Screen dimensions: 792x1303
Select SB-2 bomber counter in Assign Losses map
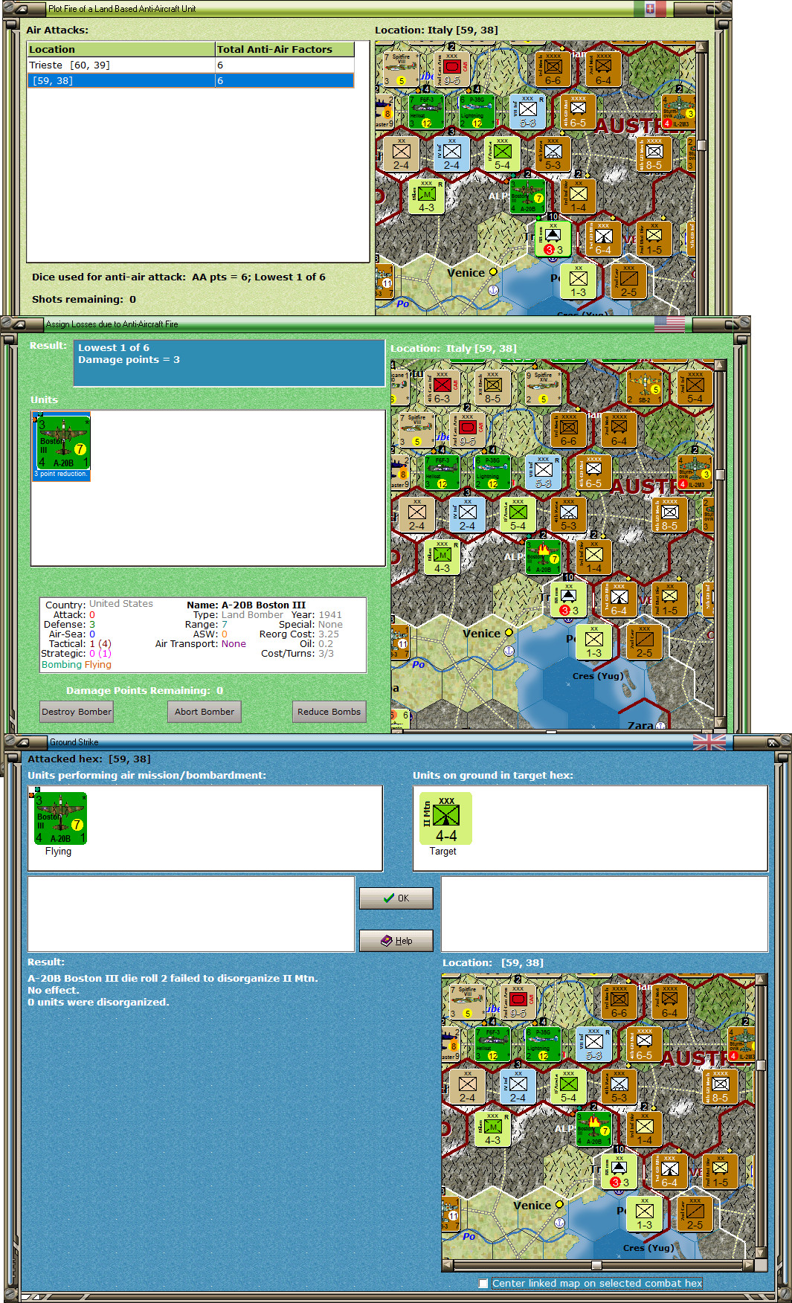pyautogui.click(x=644, y=387)
